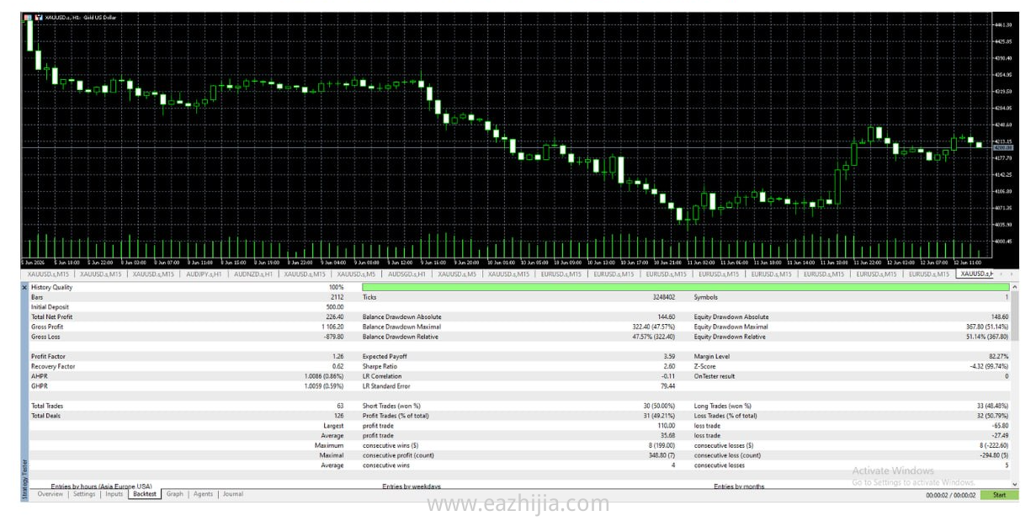Click the Z-Score value '-4.32 (99.74%)'
Image resolution: width=1036 pixels, height=521 pixels.
(x=988, y=367)
